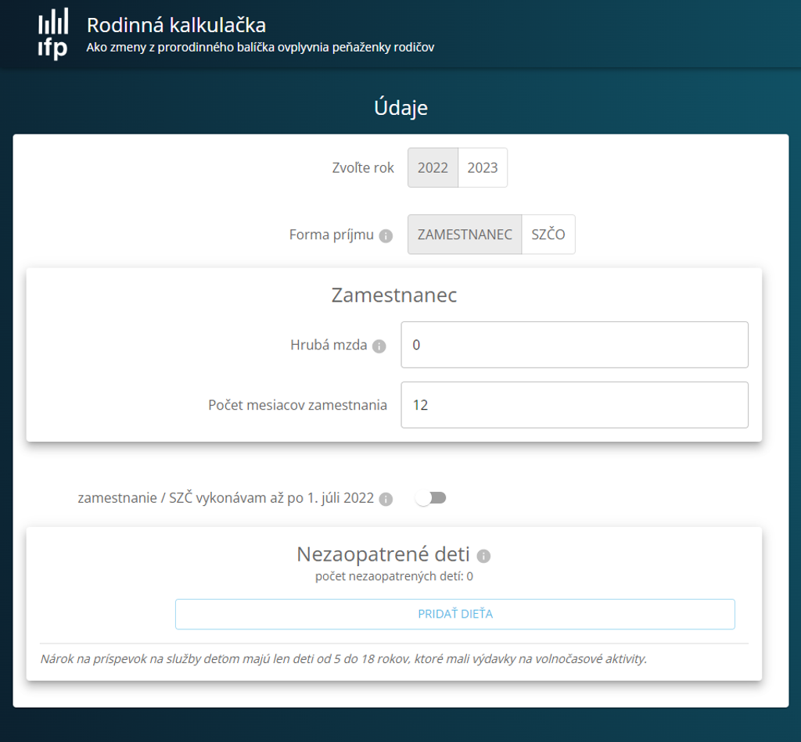Click the Rodinná kalkulačka title
This screenshot has height=742, width=801.
pos(176,25)
